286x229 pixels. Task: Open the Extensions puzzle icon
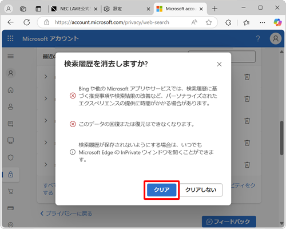(228, 23)
